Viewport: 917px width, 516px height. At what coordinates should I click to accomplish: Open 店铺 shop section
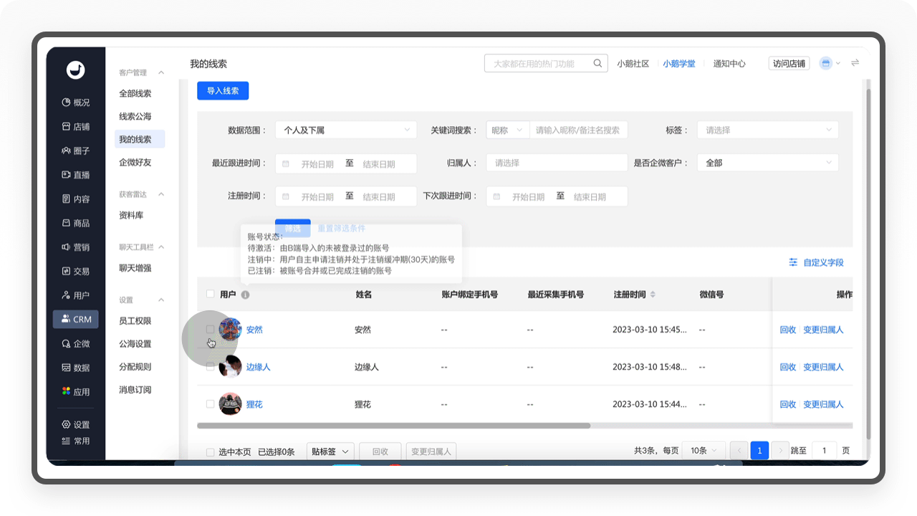(x=76, y=127)
